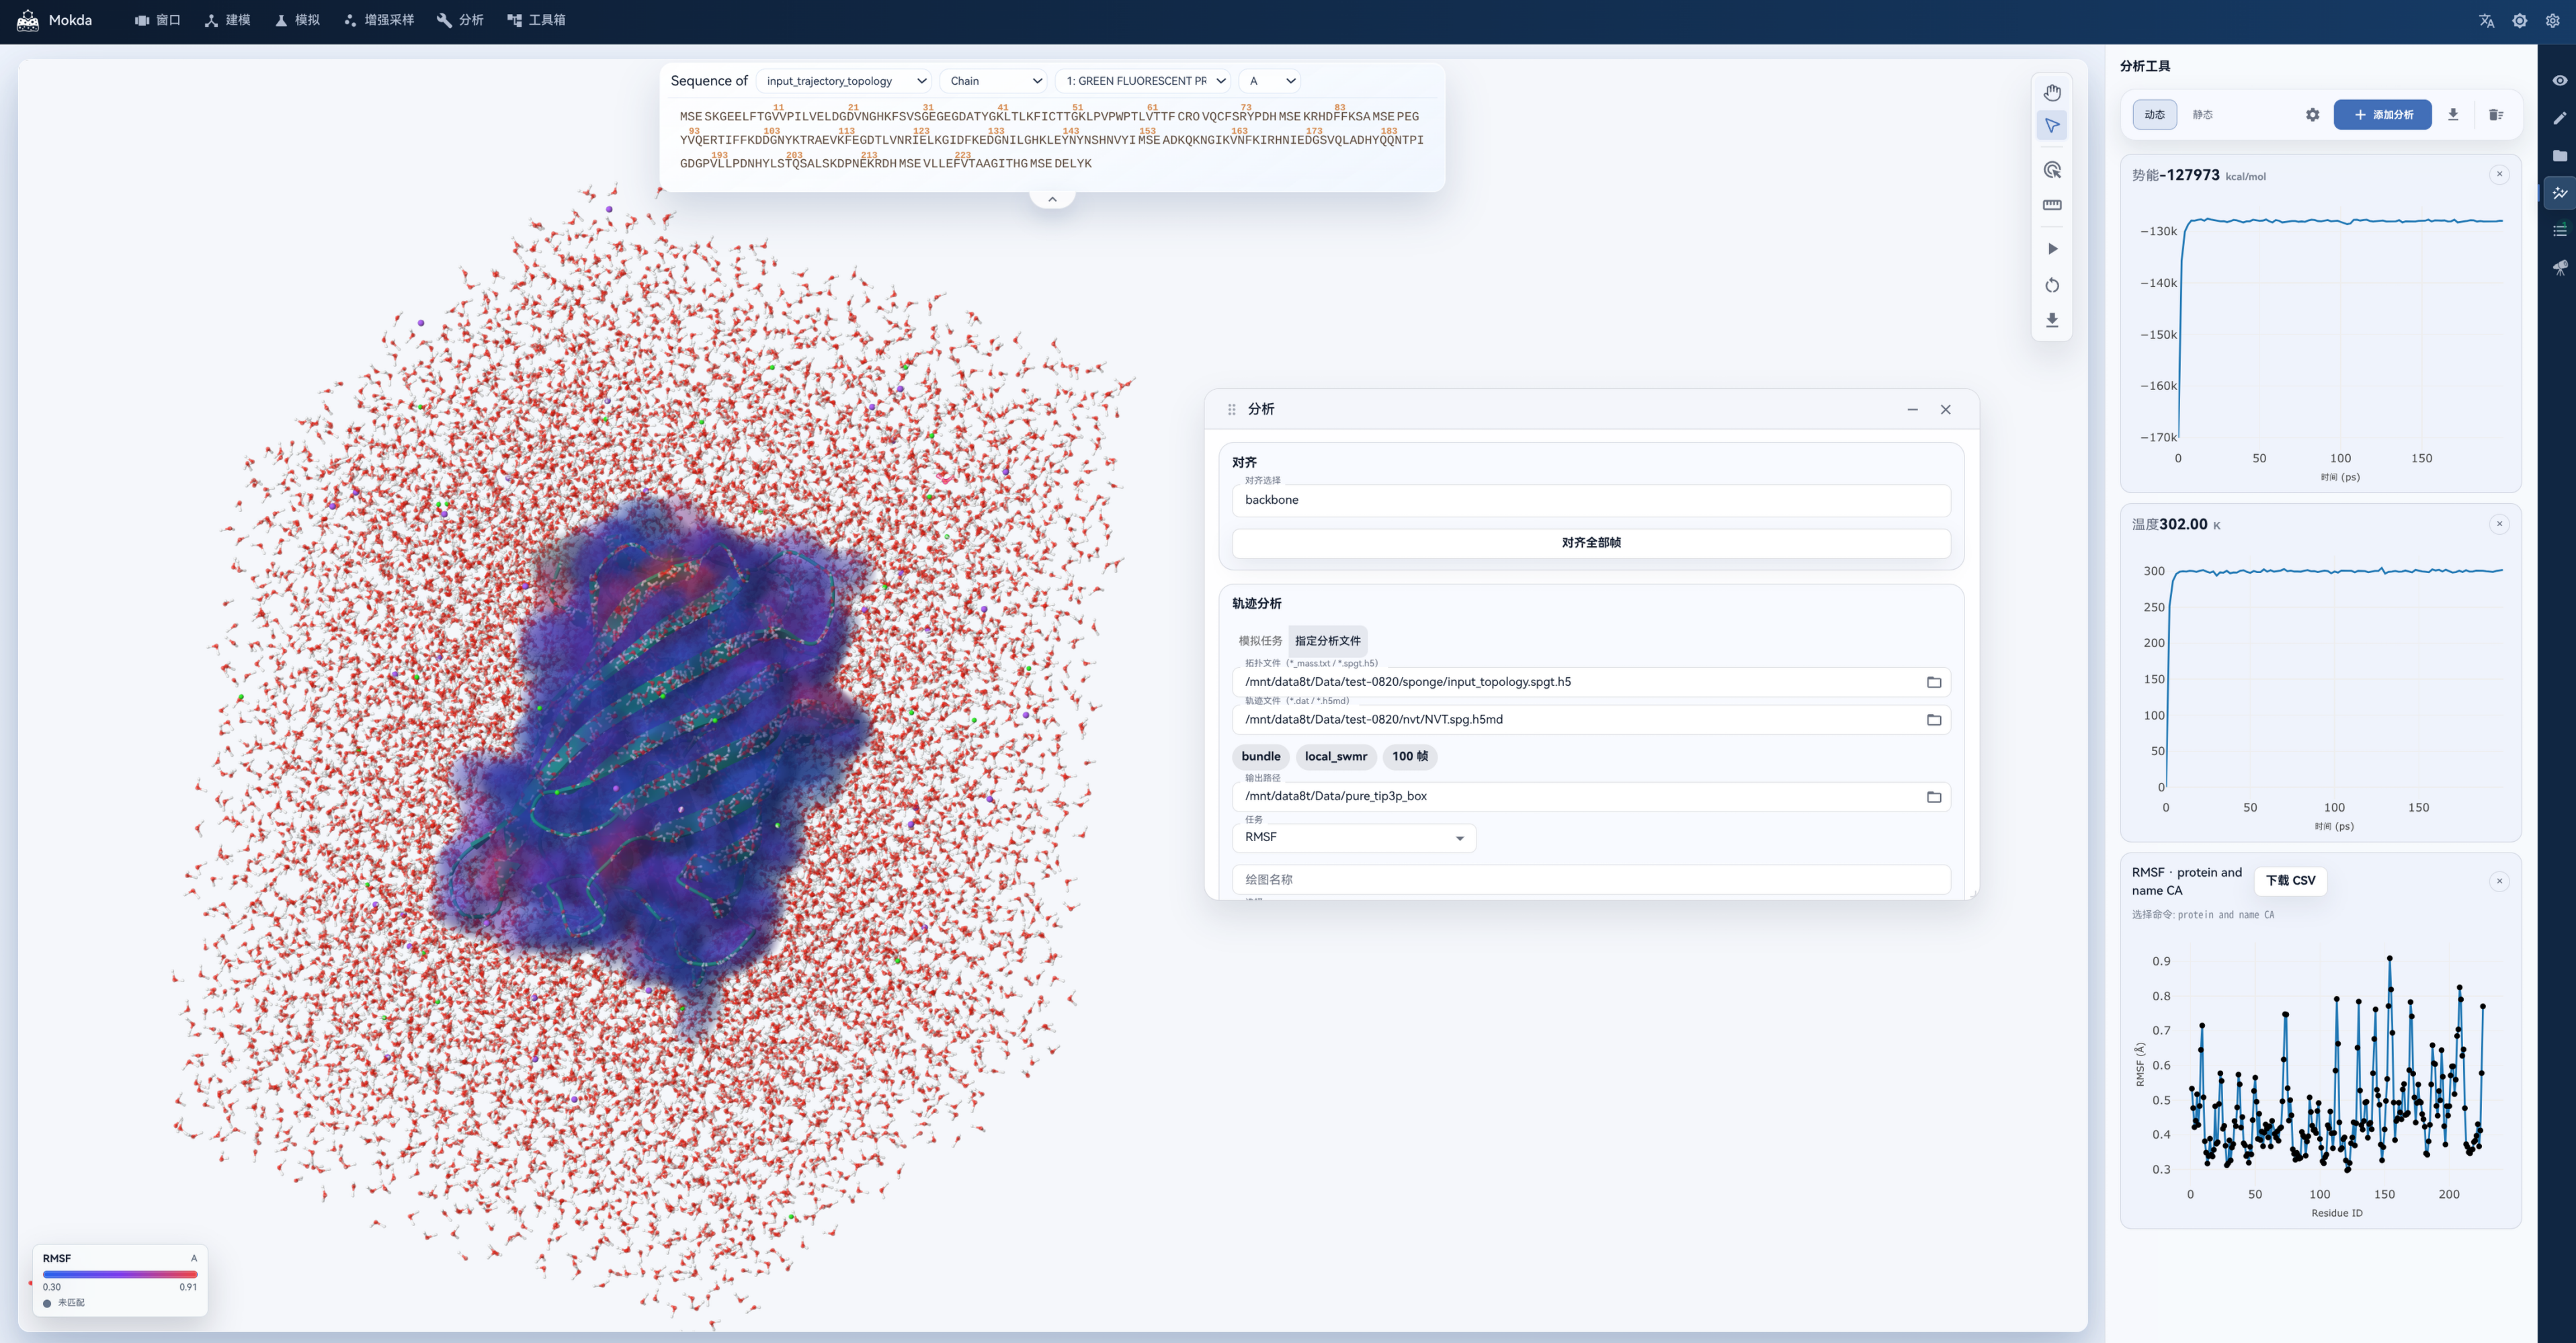Open the GREEN FLUORESCENT entity dropdown
The image size is (2576, 1343).
[1143, 81]
